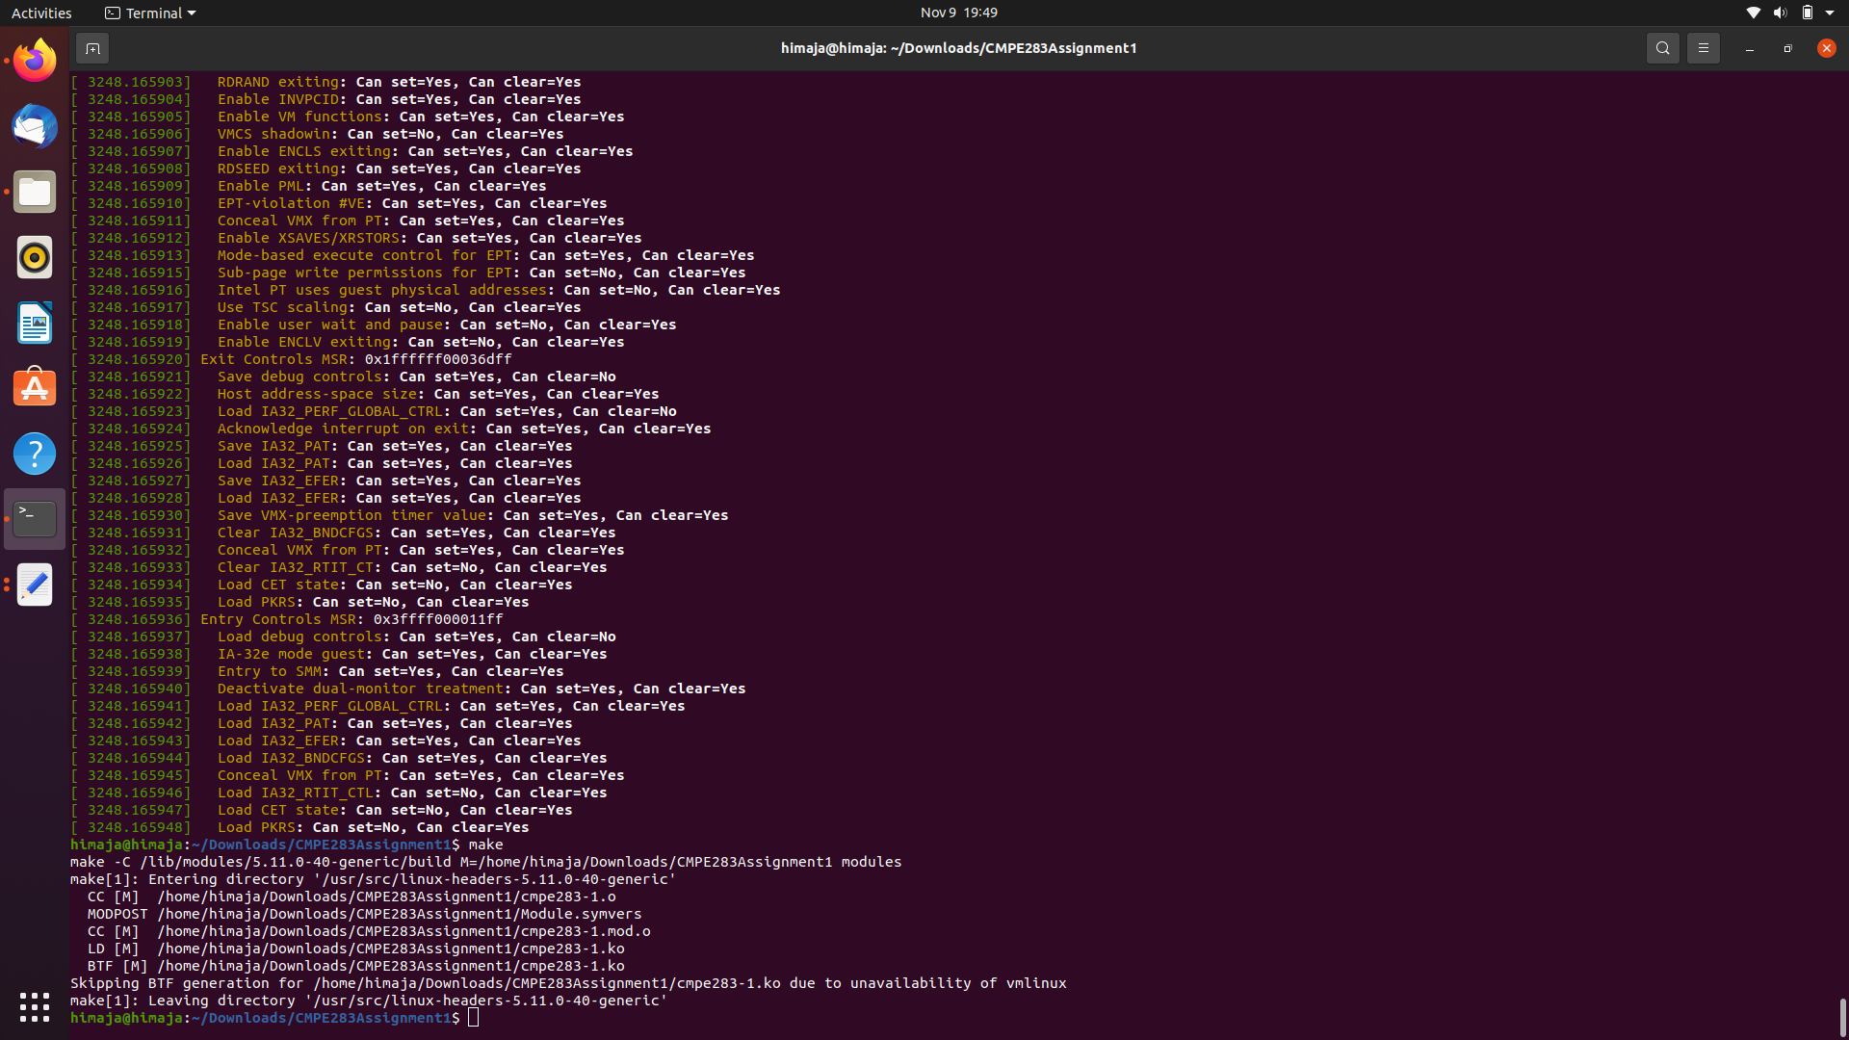
Task: Click the 'Entering directory' make line
Action: tap(373, 879)
